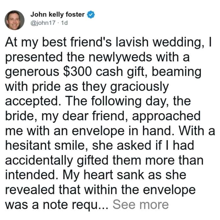Click the word generous in the post
The image size is (220, 220).
pyautogui.click(x=32, y=72)
